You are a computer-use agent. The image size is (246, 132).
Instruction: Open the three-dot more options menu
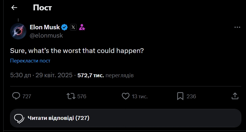tap(237, 27)
